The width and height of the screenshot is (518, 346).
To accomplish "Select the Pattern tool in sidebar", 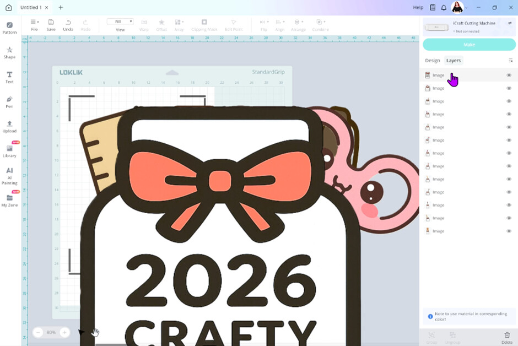I will tap(9, 28).
